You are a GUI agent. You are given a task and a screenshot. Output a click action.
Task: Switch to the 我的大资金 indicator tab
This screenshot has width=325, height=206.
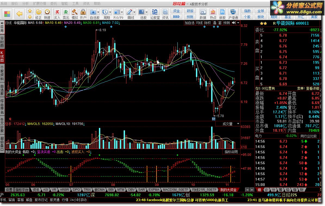click(x=228, y=190)
